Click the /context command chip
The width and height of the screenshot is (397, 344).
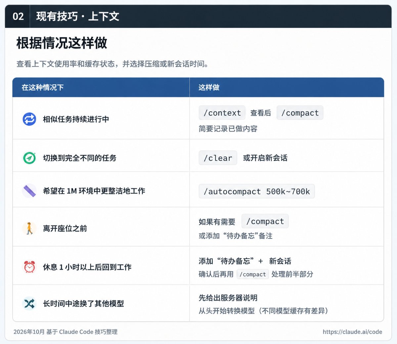point(222,113)
